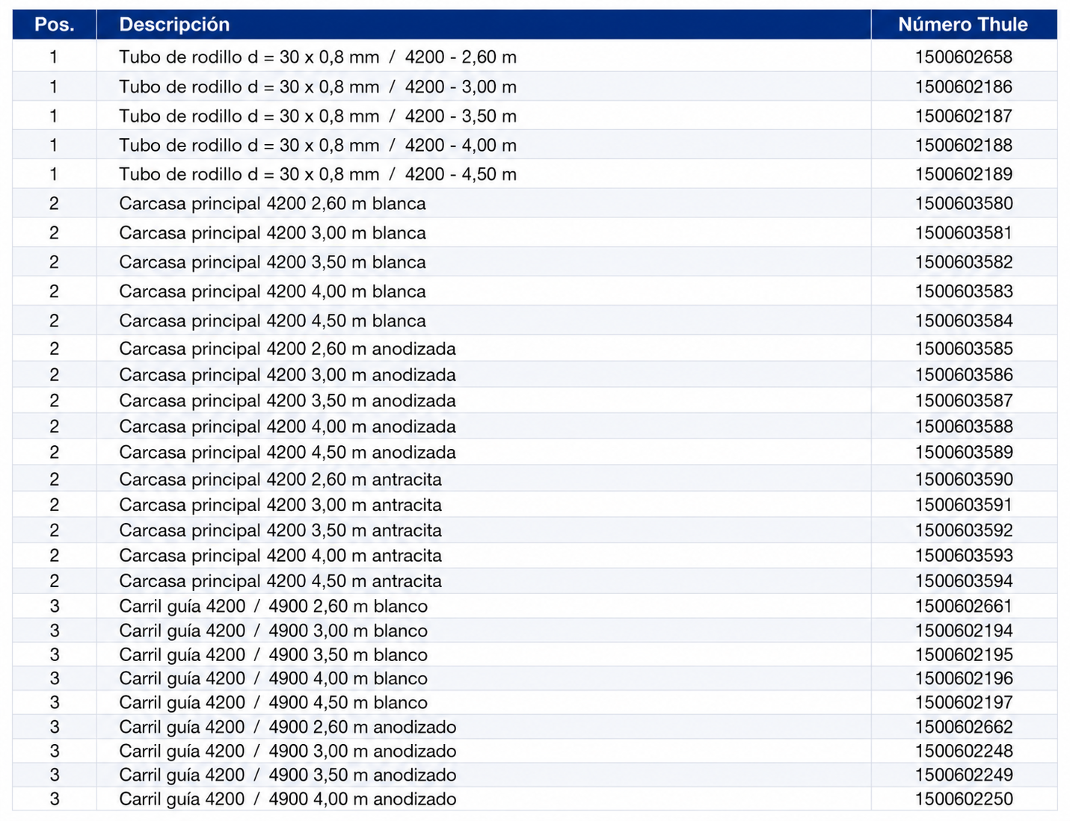Click "Carcasa principal 4200 4,50 m anodizada"
This screenshot has height=821, width=1070.
click(x=288, y=453)
